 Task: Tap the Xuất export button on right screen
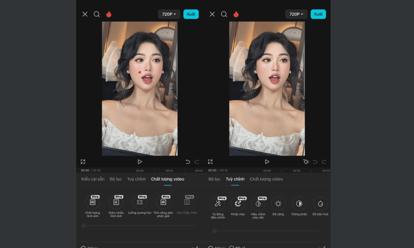coord(318,14)
